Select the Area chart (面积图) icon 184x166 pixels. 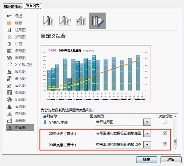coord(9,58)
